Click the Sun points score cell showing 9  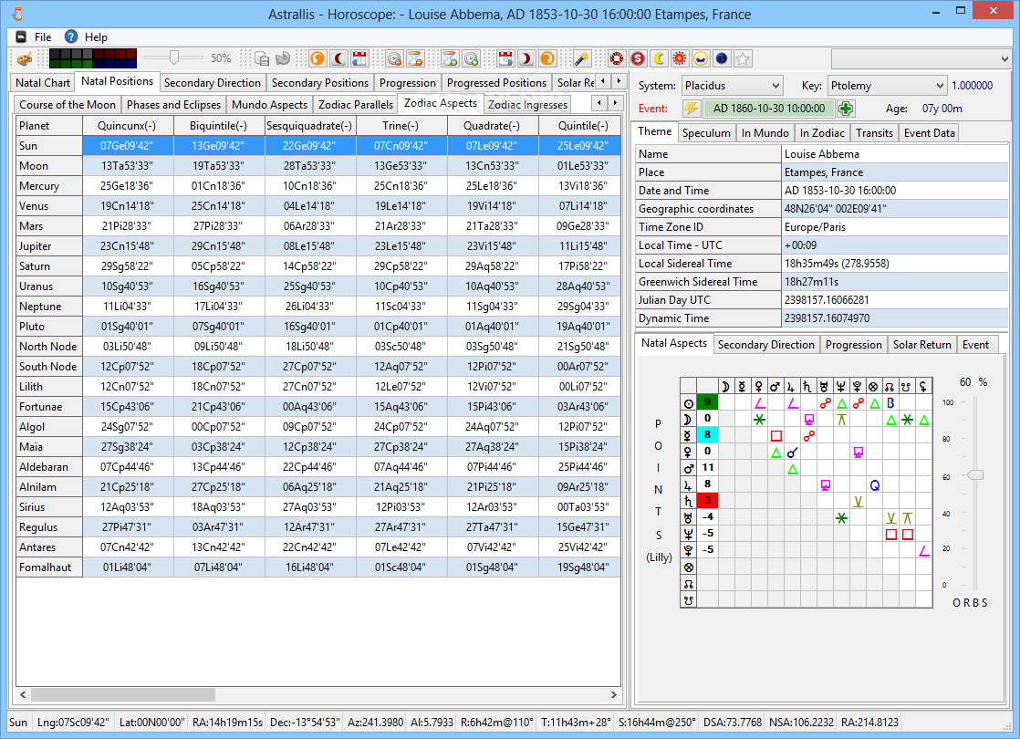point(708,402)
